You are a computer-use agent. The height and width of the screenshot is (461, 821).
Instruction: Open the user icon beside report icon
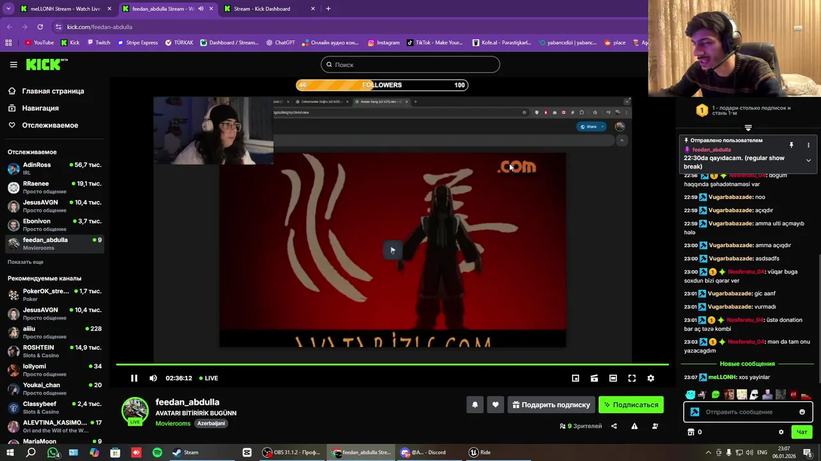point(655,426)
